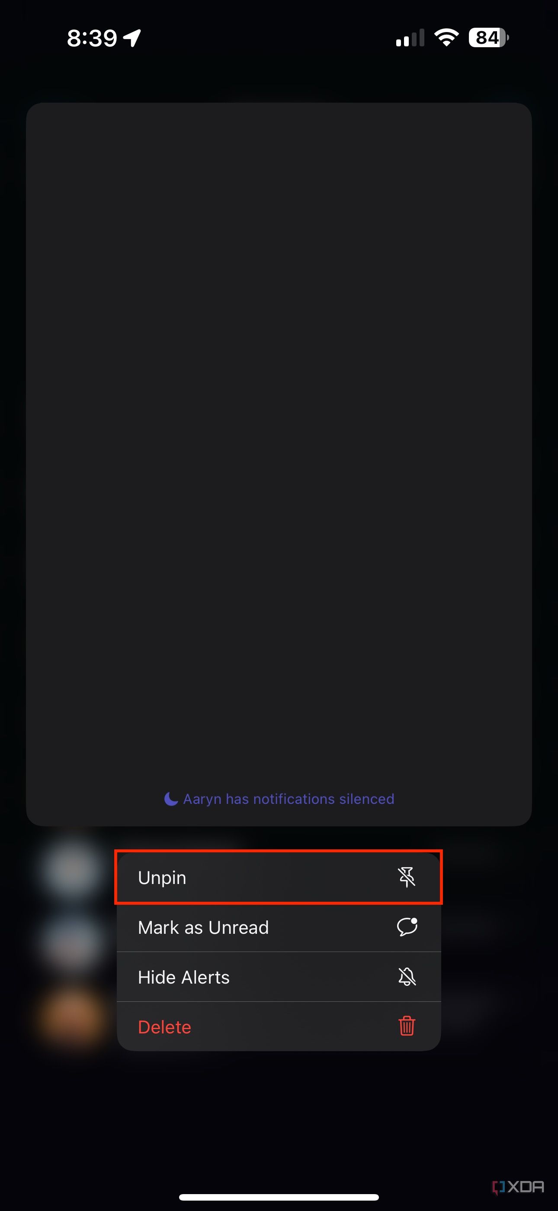Tap the Wi-Fi status icon
Image resolution: width=558 pixels, height=1211 pixels.
tap(446, 38)
